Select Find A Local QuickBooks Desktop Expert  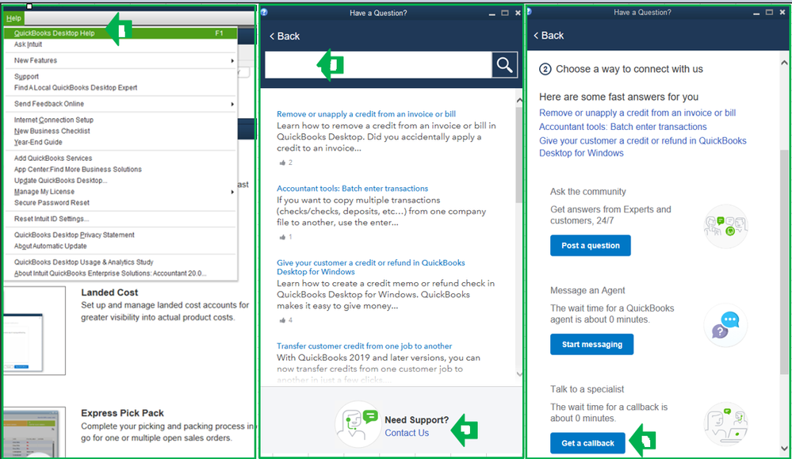pyautogui.click(x=76, y=88)
